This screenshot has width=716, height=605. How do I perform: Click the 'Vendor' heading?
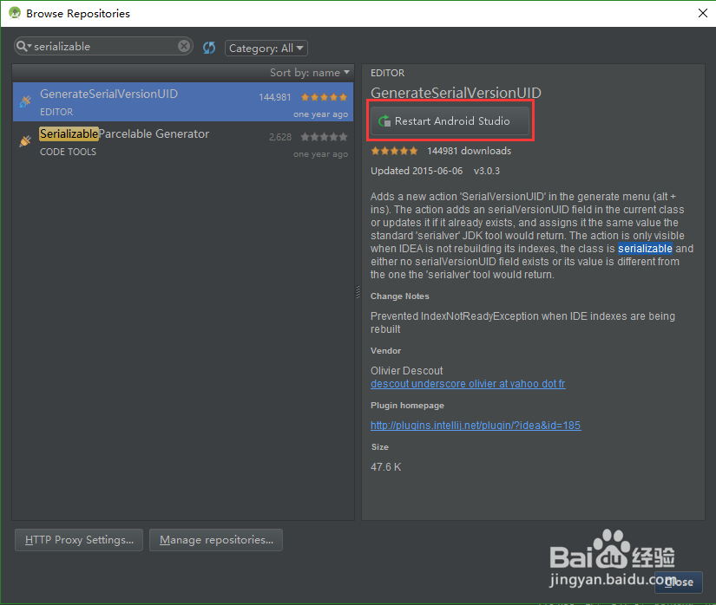(x=385, y=350)
